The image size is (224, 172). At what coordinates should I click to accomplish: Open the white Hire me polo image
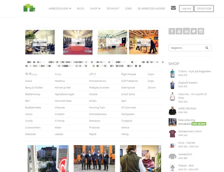pyautogui.click(x=172, y=96)
